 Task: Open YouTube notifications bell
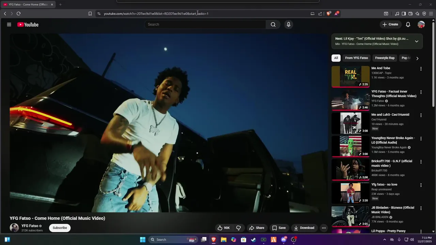[408, 24]
